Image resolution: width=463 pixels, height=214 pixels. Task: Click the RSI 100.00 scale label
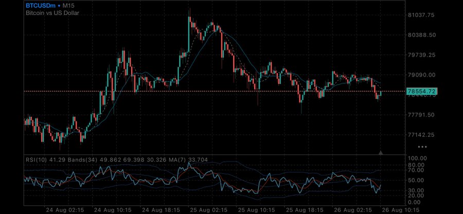417,158
